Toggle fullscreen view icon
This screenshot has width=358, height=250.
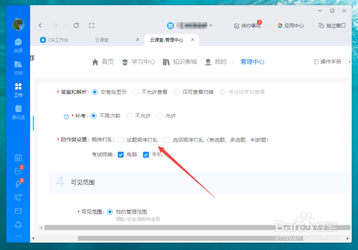pos(92,25)
